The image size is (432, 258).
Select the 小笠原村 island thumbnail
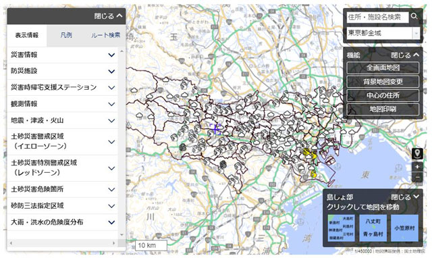404,228
